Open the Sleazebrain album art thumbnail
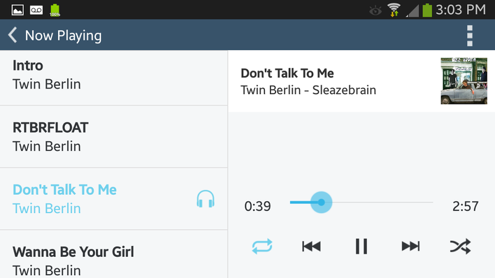 [463, 81]
